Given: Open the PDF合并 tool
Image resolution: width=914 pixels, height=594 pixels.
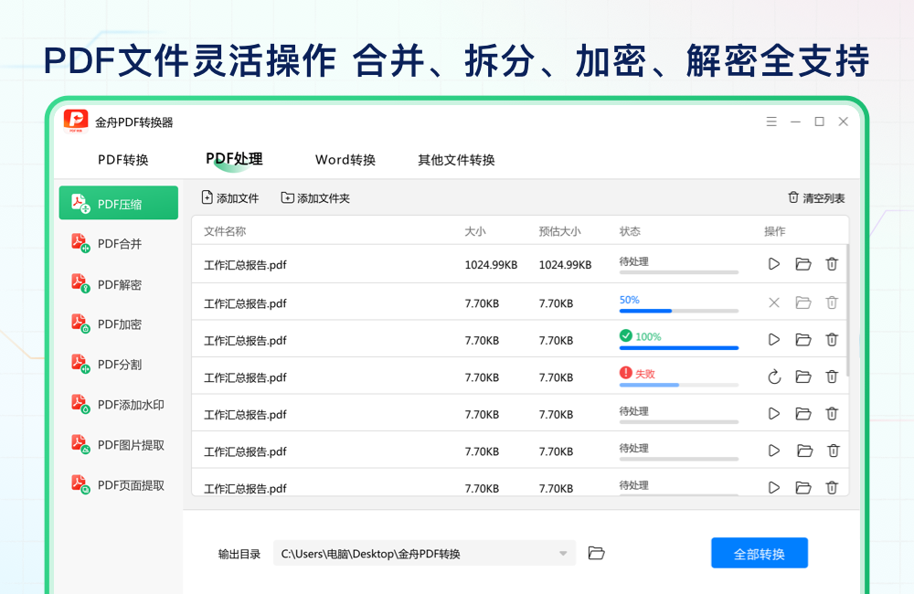Looking at the screenshot, I should coord(118,243).
